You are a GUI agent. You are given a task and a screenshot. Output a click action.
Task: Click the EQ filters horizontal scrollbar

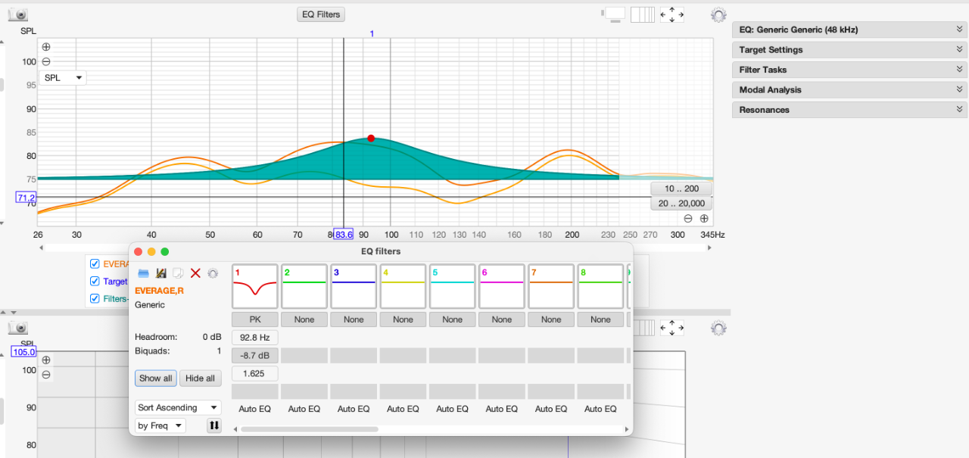tap(309, 429)
